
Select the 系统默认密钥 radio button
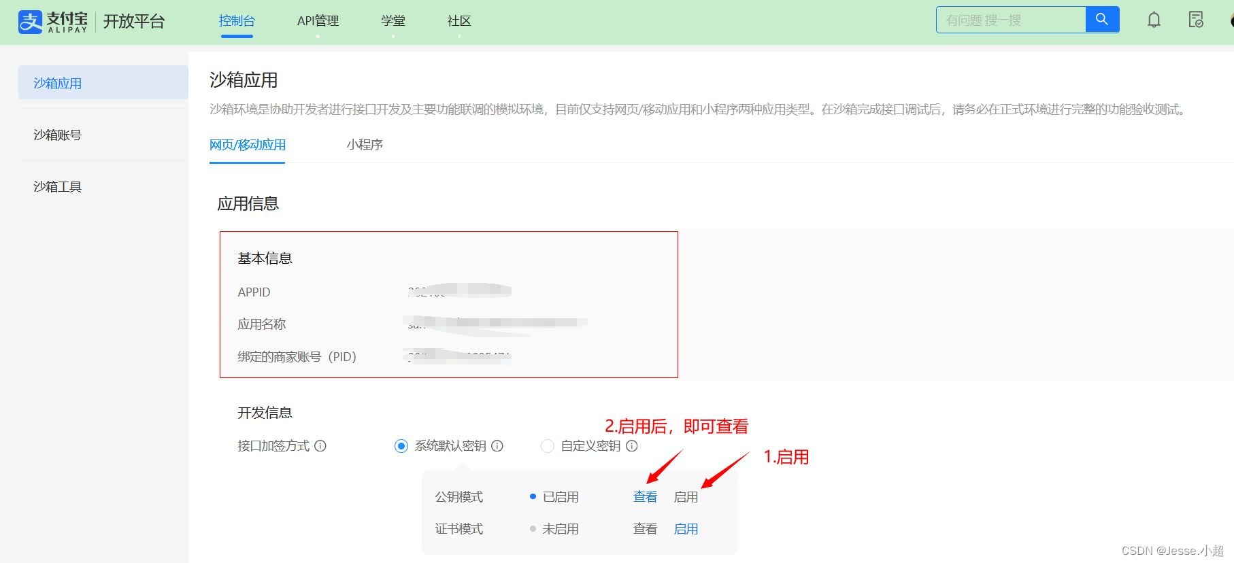click(401, 446)
